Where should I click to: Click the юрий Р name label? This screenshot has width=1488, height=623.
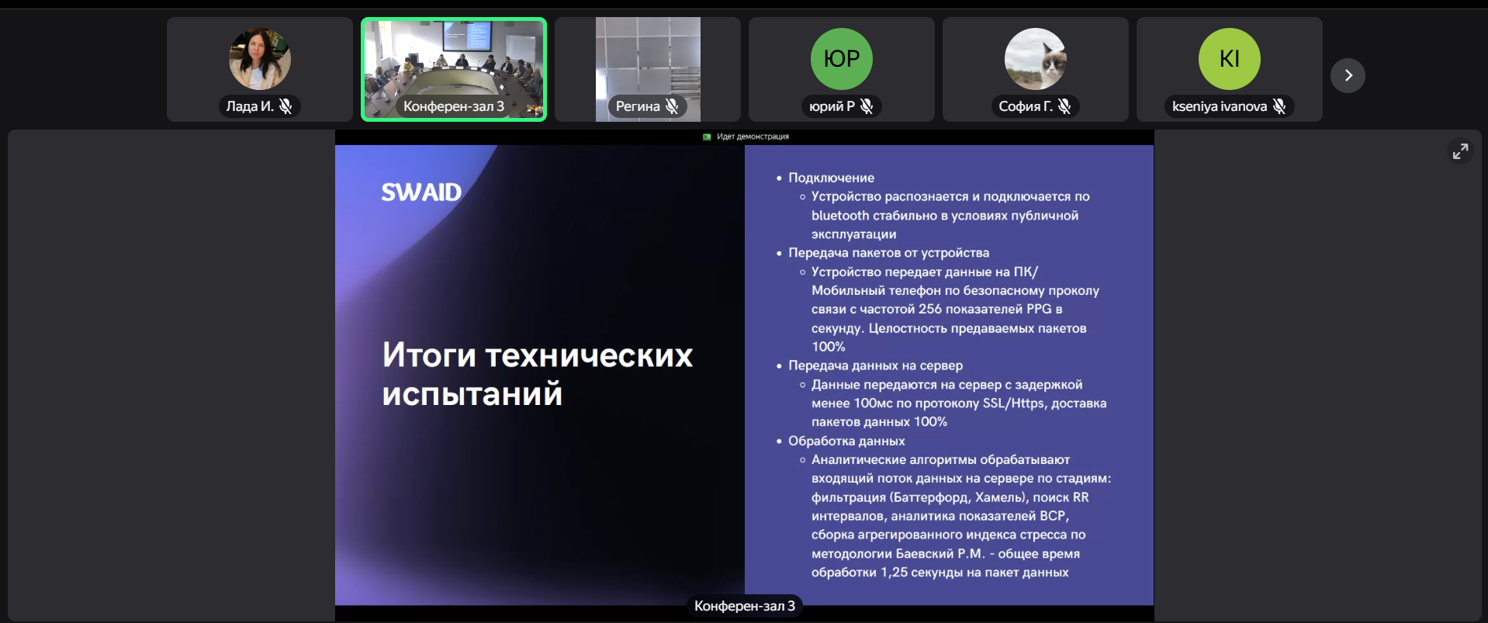coord(832,106)
